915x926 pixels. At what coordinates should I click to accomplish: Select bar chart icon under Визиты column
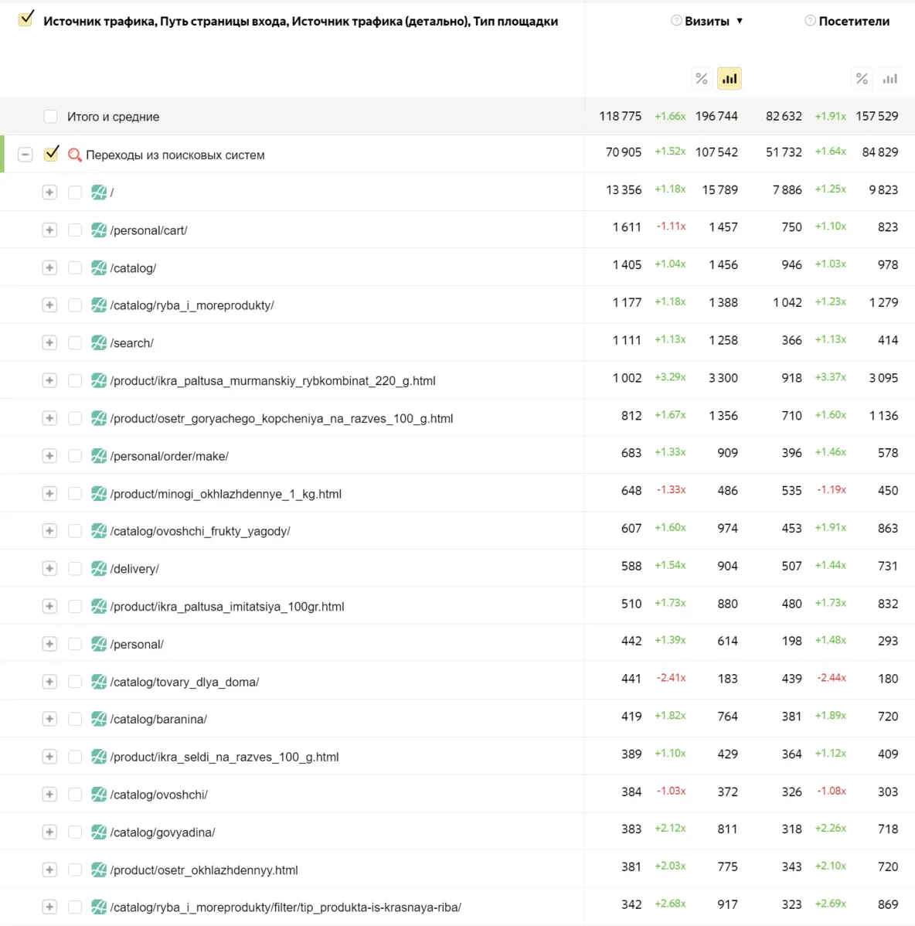[730, 78]
